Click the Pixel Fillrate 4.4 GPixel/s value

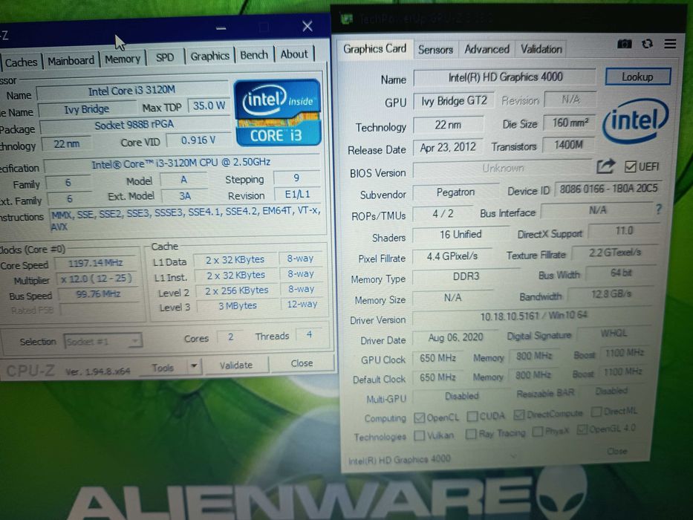point(452,256)
